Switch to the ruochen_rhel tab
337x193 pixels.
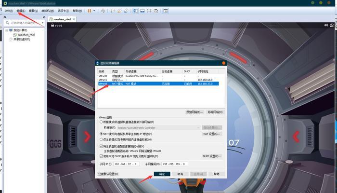click(62, 19)
